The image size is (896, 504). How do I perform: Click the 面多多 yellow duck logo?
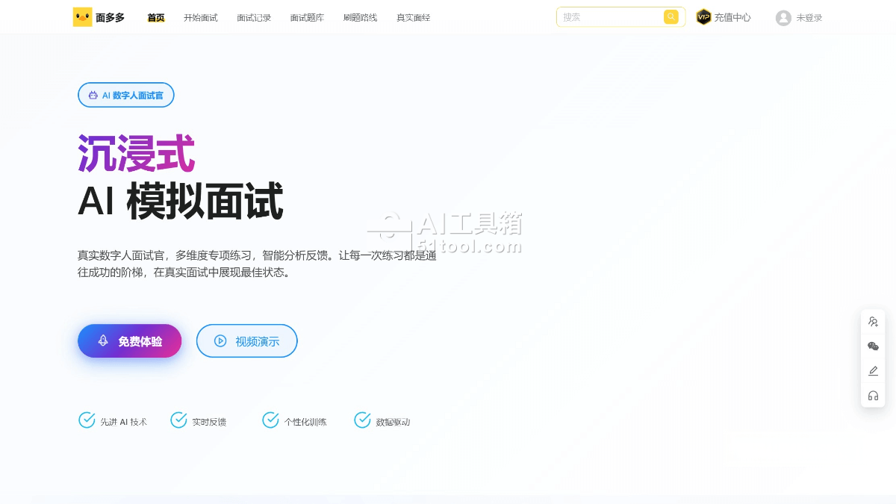(x=82, y=17)
